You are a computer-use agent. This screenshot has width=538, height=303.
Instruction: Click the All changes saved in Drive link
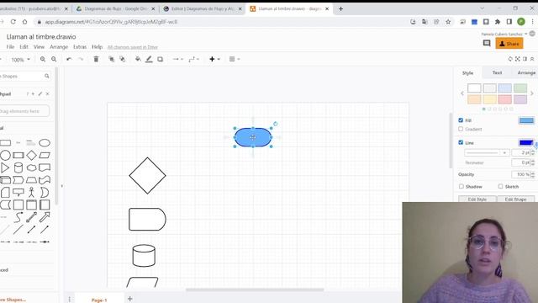point(133,47)
